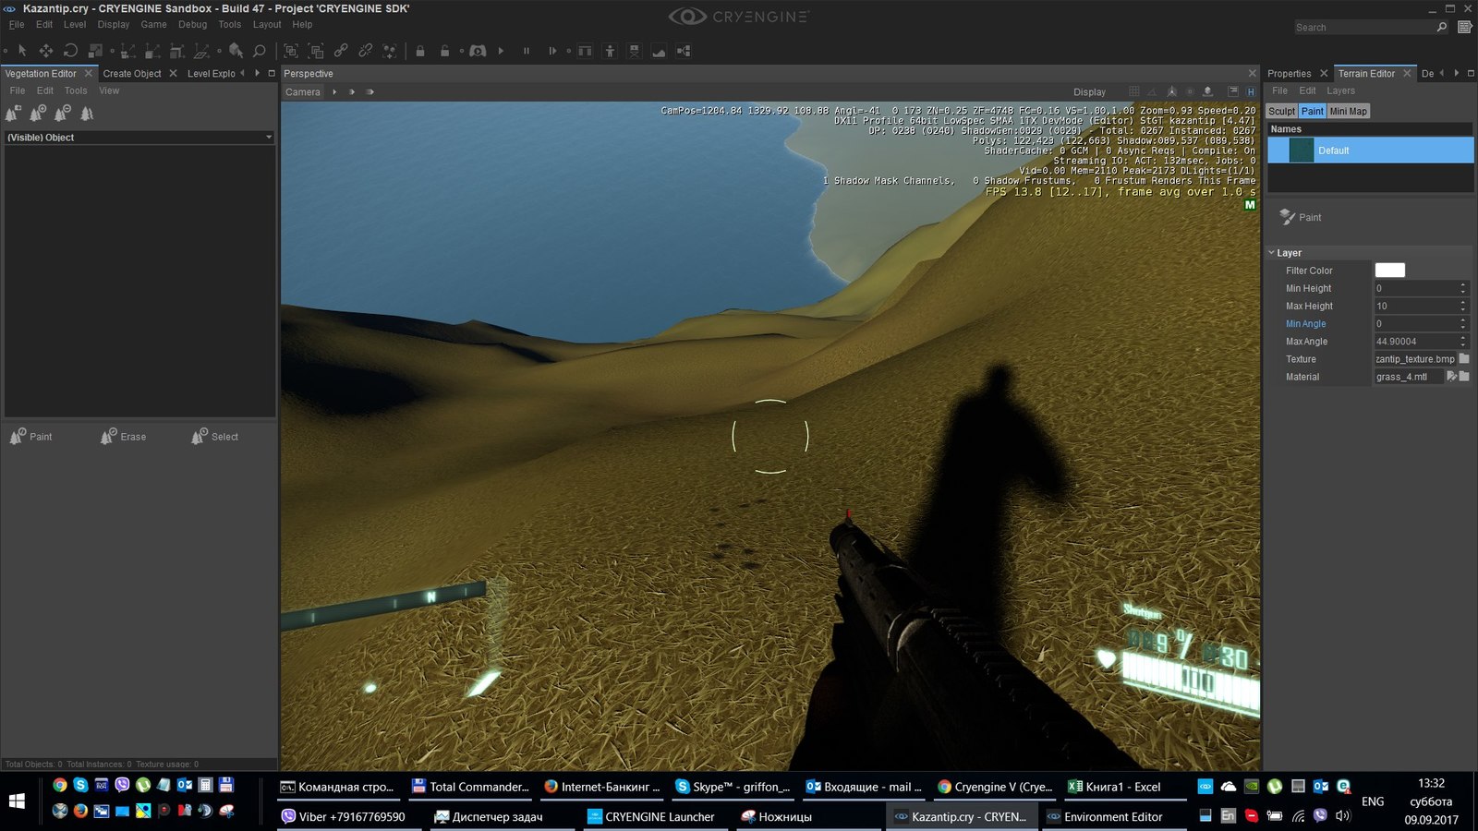The width and height of the screenshot is (1478, 831).
Task: Activate the Scale tool in toolbar
Action: click(x=95, y=51)
